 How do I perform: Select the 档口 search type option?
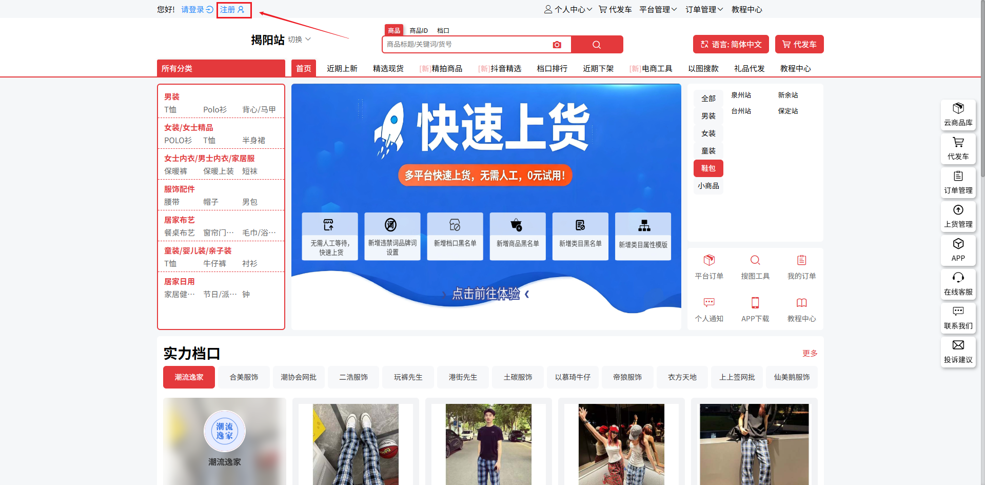click(x=443, y=31)
